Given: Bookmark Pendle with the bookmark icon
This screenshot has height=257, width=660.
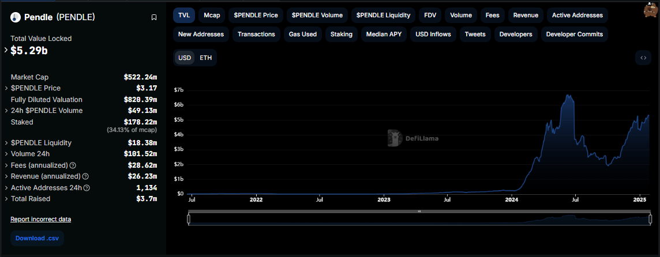Looking at the screenshot, I should 154,17.
